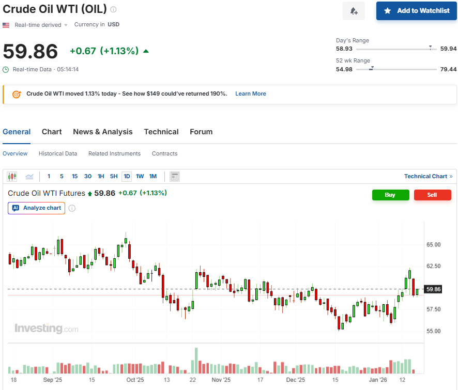Screen dimensions: 458x390
Task: Click the green Buy button
Action: pos(390,195)
